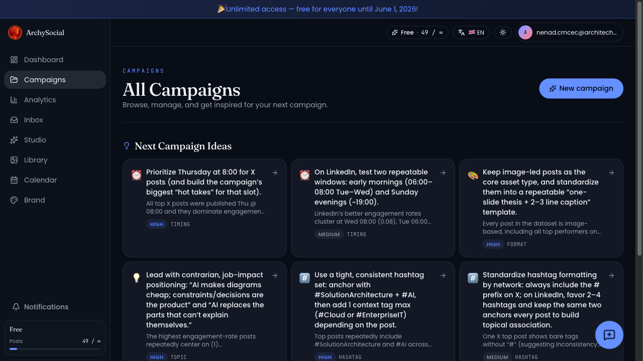This screenshot has height=361, width=643.
Task: Open the Inbox section
Action: (x=55, y=120)
